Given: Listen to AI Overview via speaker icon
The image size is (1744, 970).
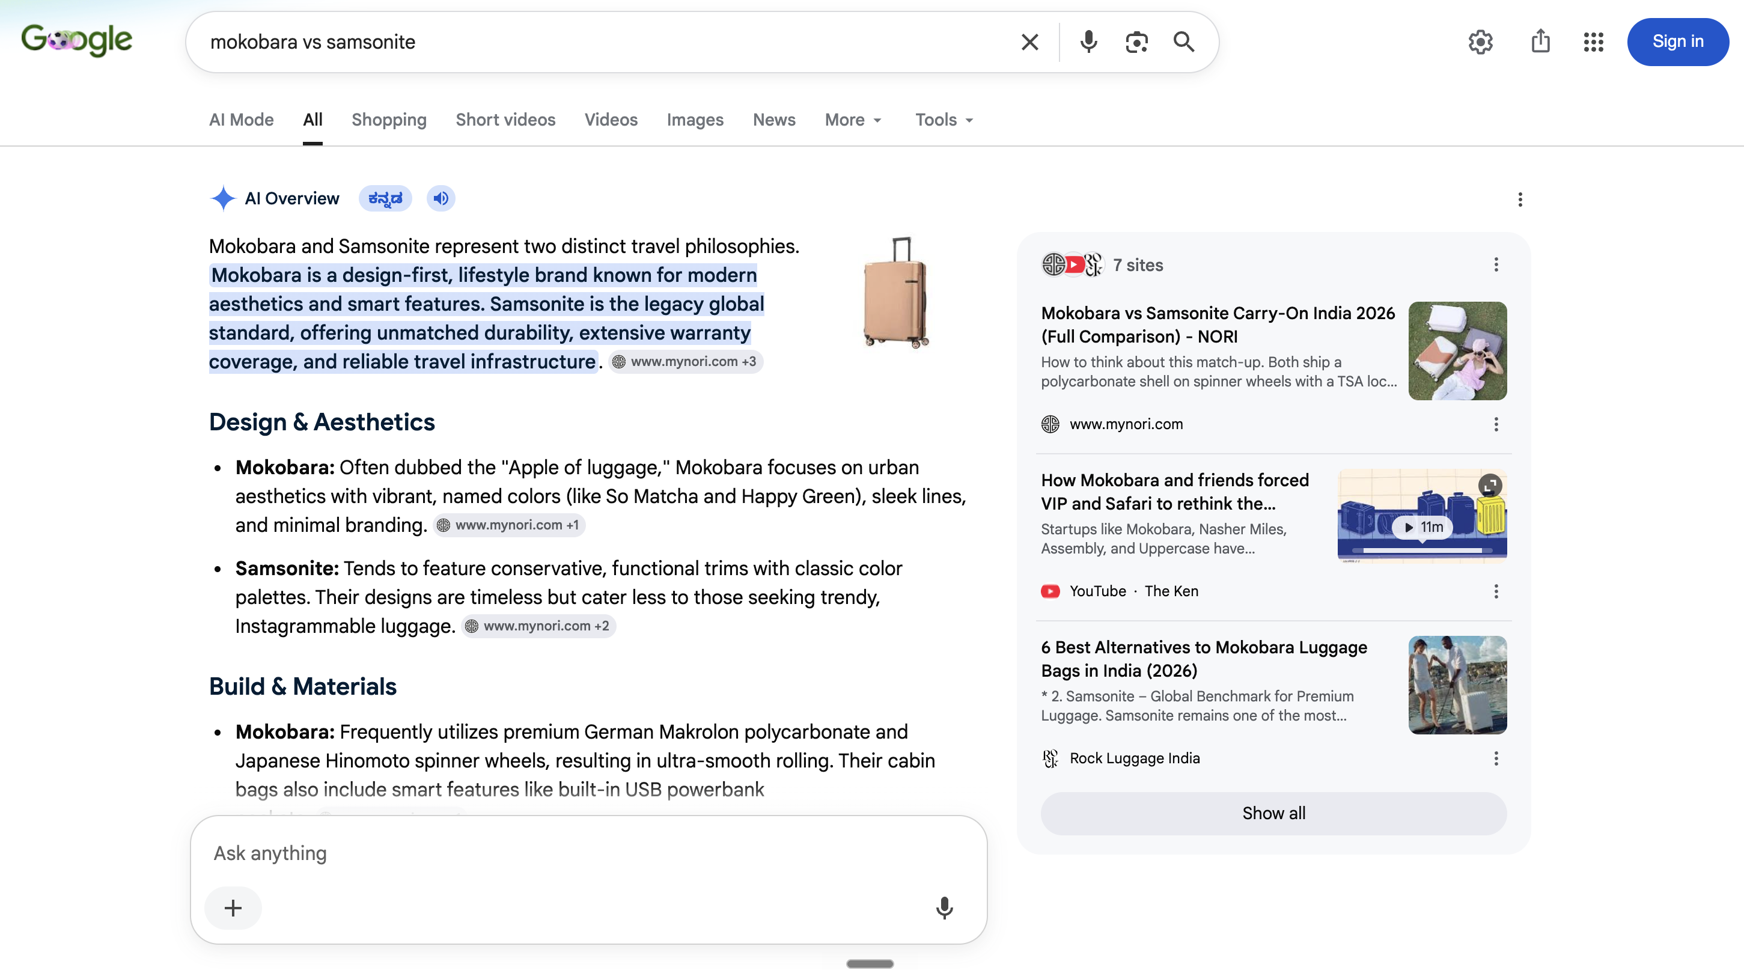Looking at the screenshot, I should click(441, 198).
